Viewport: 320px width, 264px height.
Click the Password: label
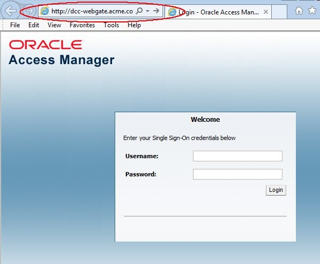click(x=141, y=174)
